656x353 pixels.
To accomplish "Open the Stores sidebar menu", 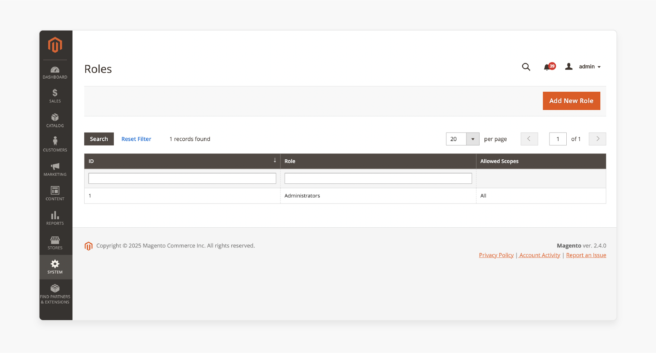I will 55,243.
